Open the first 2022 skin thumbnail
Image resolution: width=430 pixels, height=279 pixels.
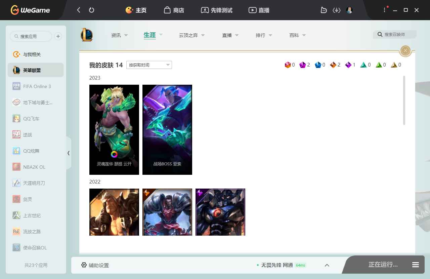pyautogui.click(x=114, y=212)
